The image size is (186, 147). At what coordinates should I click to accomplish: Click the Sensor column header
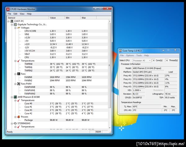[x=28, y=18]
